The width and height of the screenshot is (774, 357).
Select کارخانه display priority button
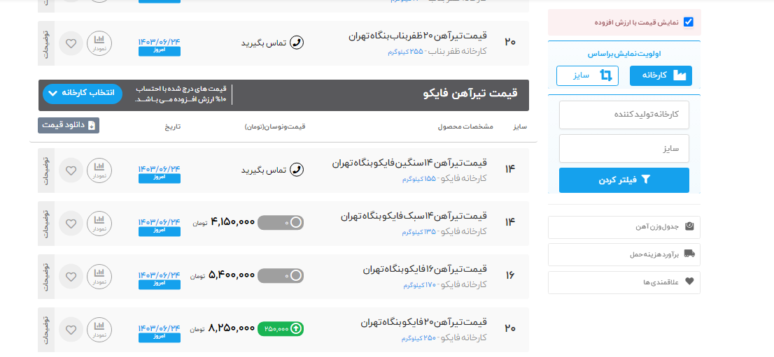[661, 75]
